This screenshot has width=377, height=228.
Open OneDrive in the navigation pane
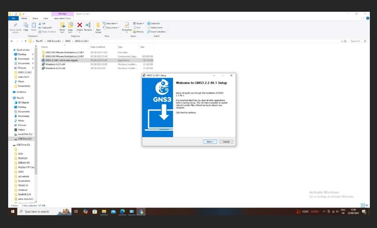(21, 92)
